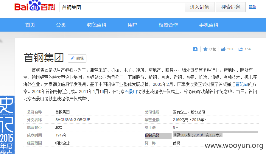Open the 权威合作 navigation tab
This screenshot has height=154, width=266.
pyautogui.click(x=168, y=25)
